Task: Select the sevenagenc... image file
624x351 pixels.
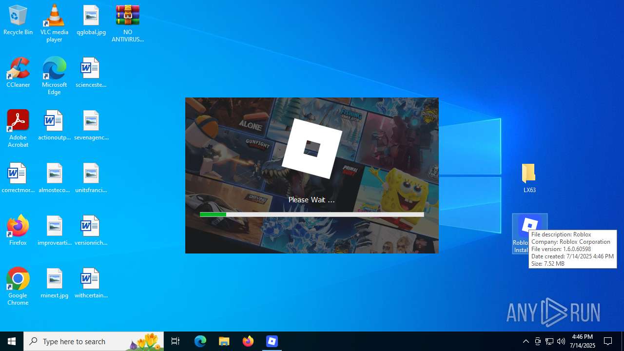Action: [91, 125]
